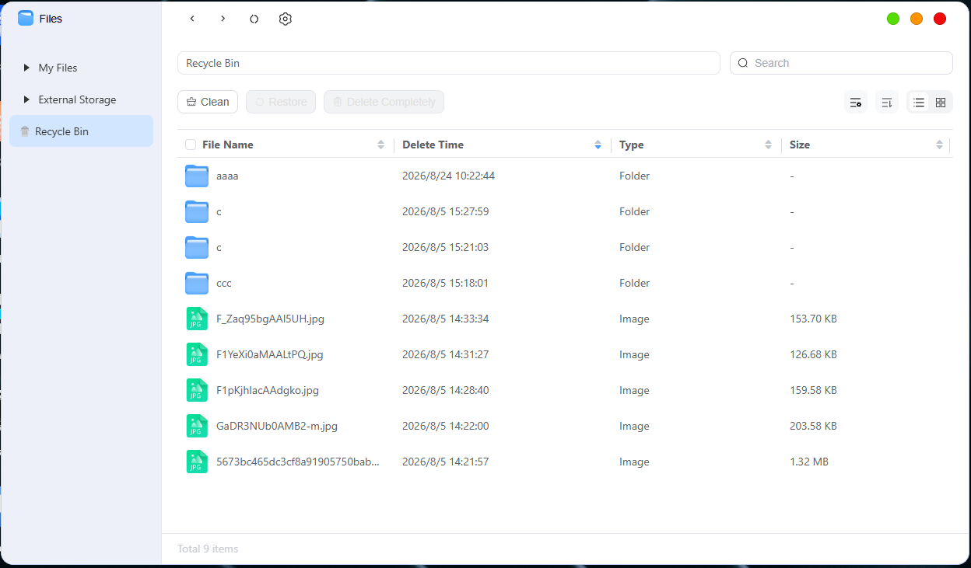
Task: Click the ccc folder name
Action: [224, 284]
